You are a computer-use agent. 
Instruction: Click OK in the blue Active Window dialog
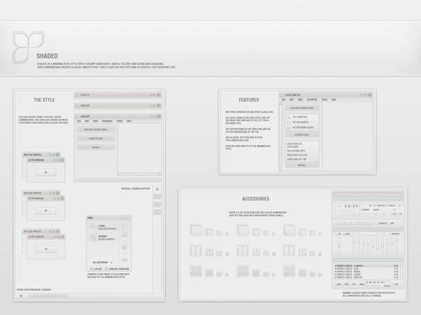(x=45, y=172)
